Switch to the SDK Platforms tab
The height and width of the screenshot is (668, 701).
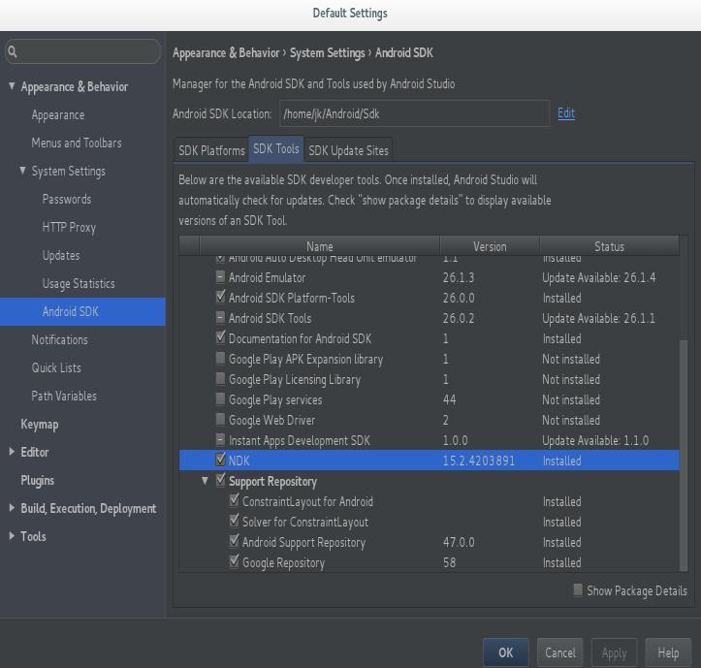(x=211, y=150)
